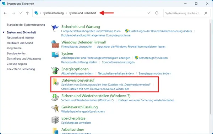Select System und Sicherheit breadcrumb
Screen dimensions: 213x134
82,13
